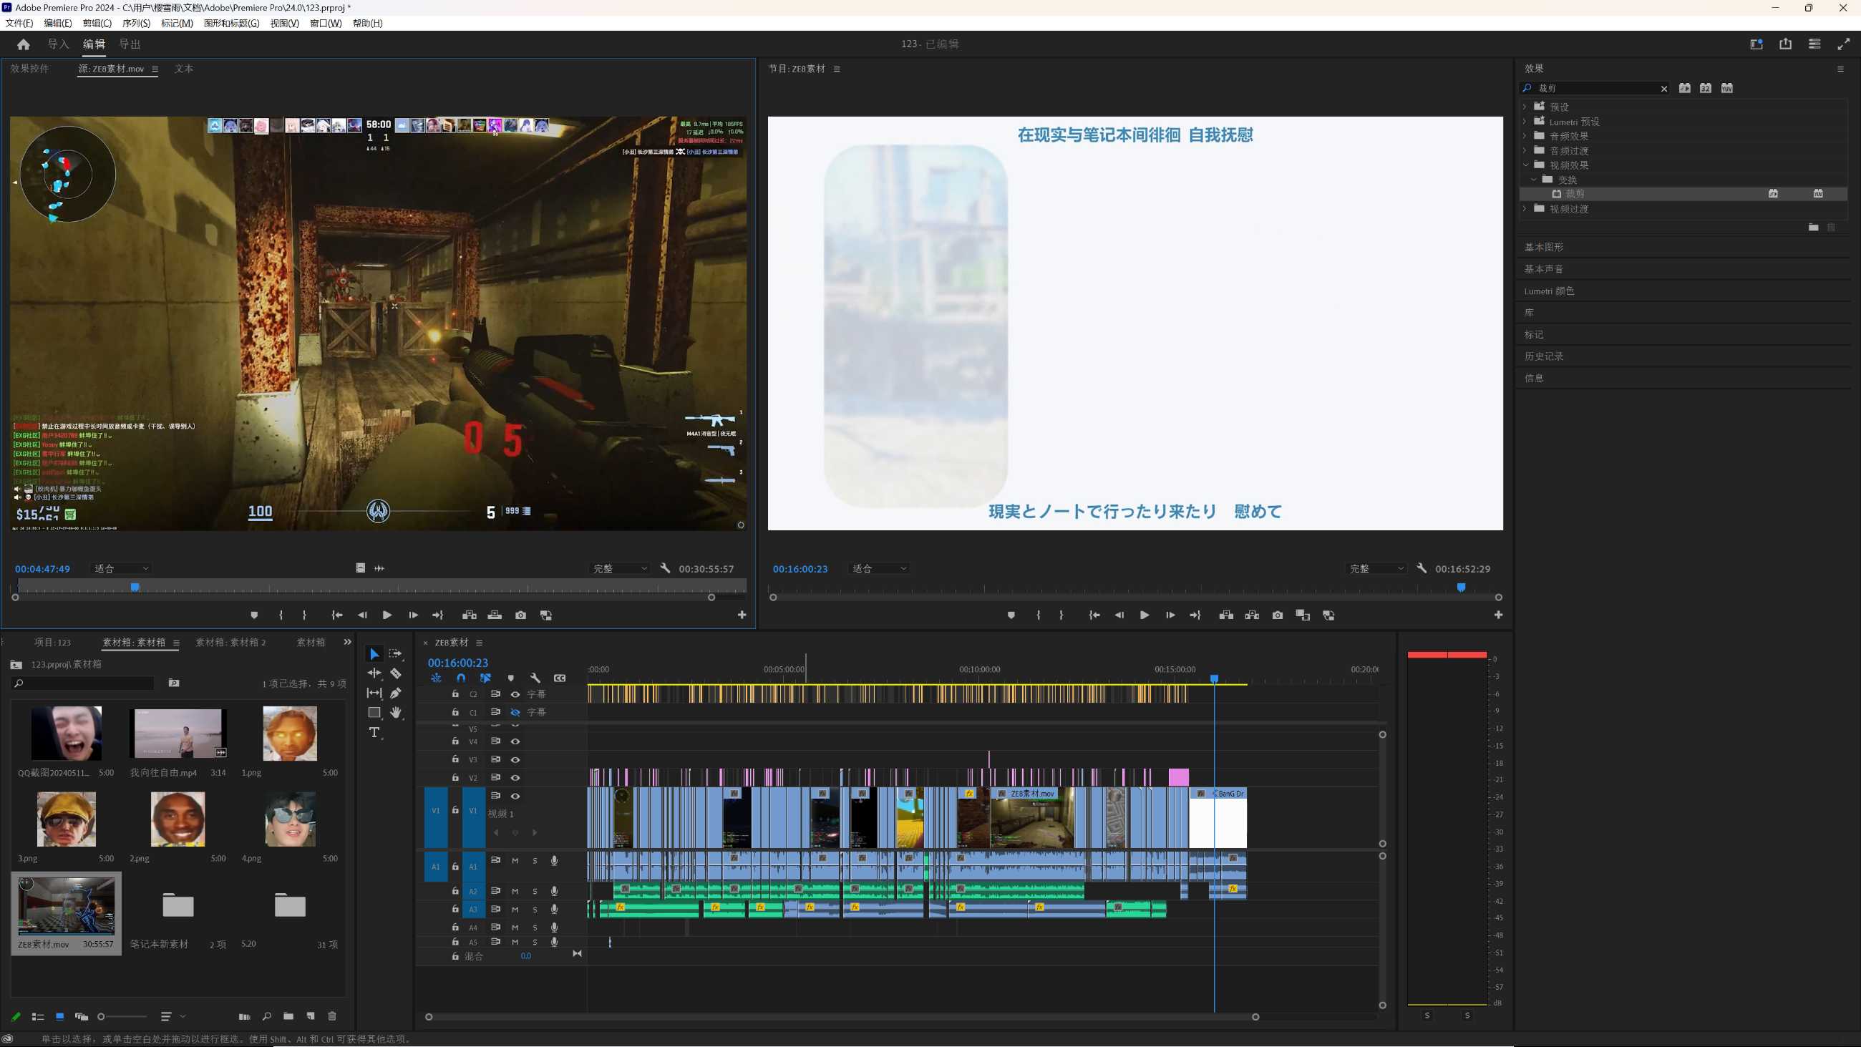1861x1047 pixels.
Task: Expand the 视频过渡 folder
Action: [1525, 209]
